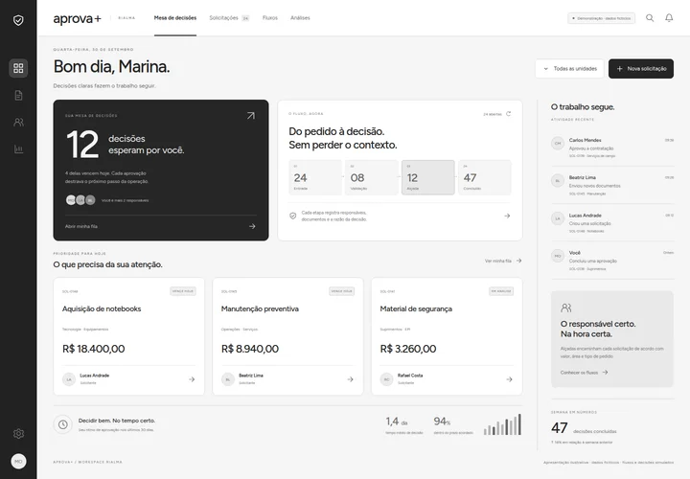Open the Aquisição de notebooks title
Viewport: 690px width, 479px height.
(x=102, y=308)
